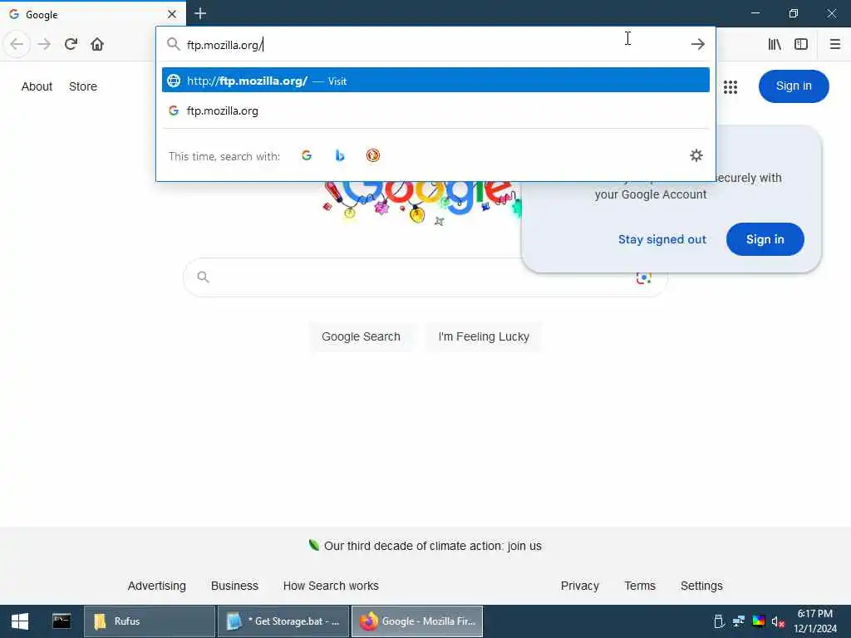
Task: Click the Go arrow in the address bar
Action: pyautogui.click(x=698, y=44)
